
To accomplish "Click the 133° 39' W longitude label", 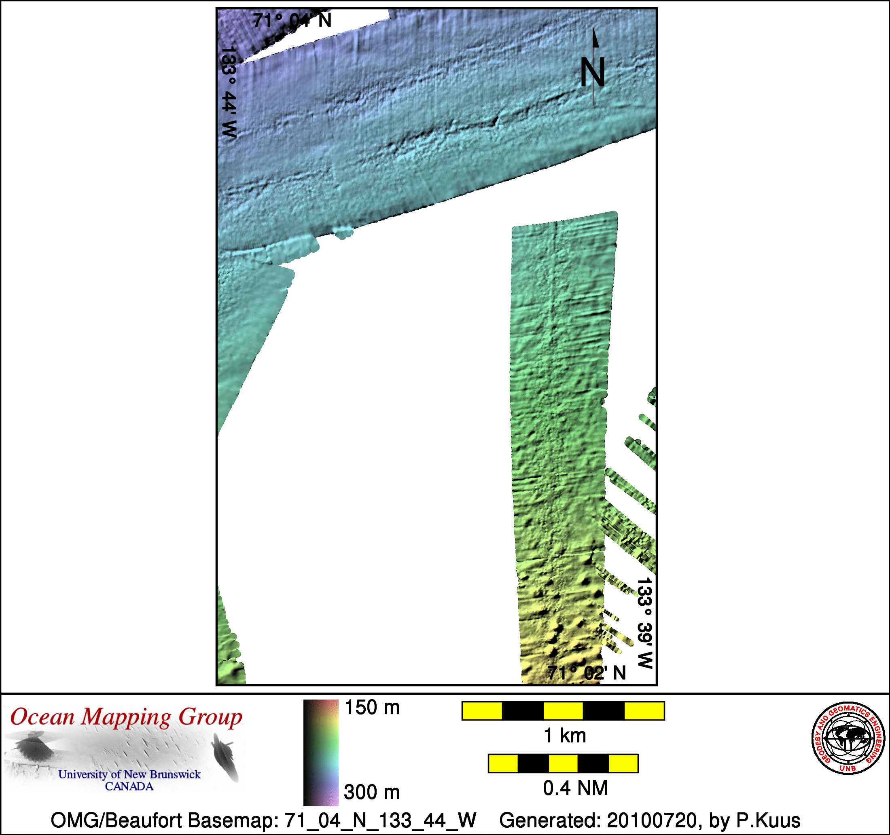I will 645,623.
